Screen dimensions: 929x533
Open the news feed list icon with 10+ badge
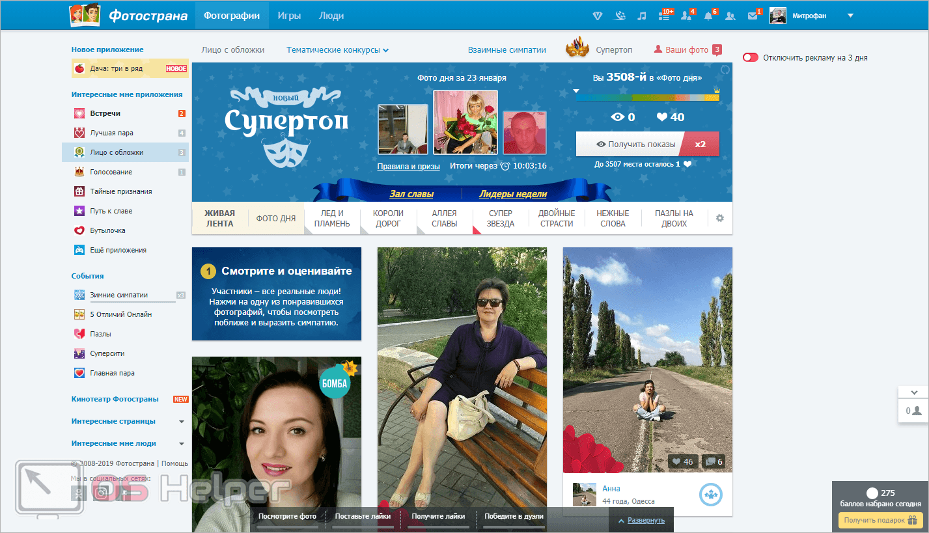tap(664, 16)
